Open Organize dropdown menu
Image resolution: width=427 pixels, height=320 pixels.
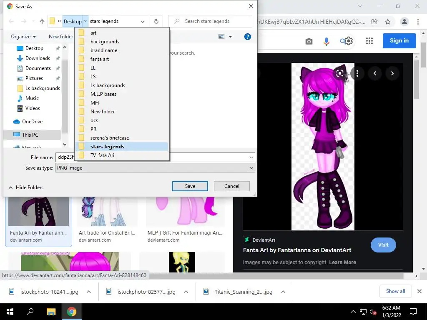tap(23, 37)
